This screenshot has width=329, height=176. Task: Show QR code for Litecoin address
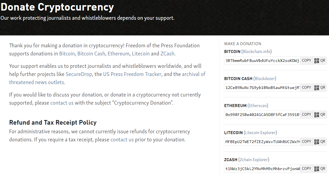(x=320, y=142)
